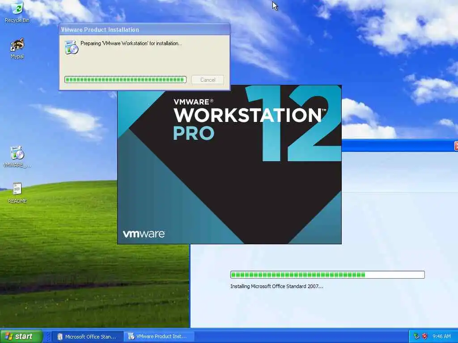Click the red security shield tray icon
Image resolution: width=458 pixels, height=343 pixels.
(425, 336)
